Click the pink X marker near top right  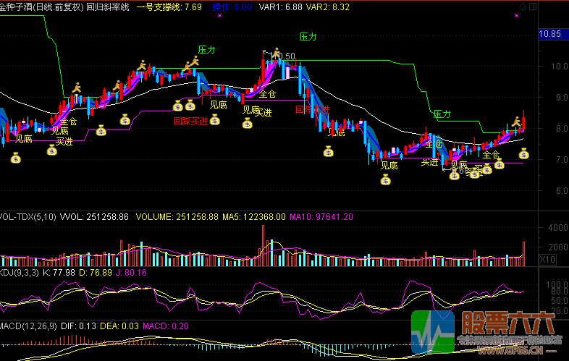click(x=517, y=15)
